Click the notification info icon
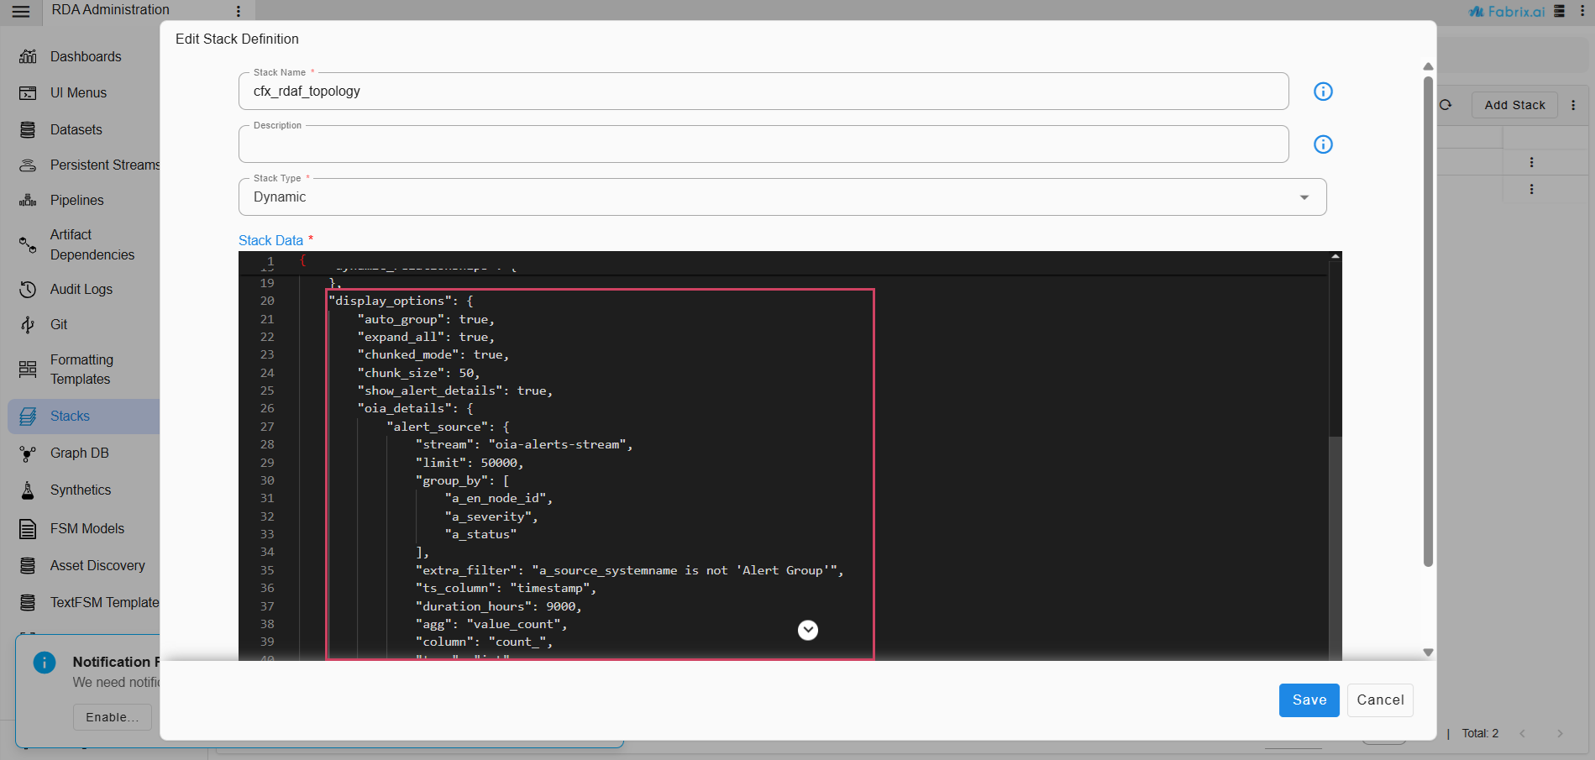Viewport: 1595px width, 760px height. [x=45, y=663]
